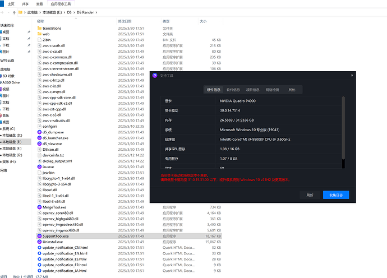Click the update_notification_ES.html browser icon

pos(39,259)
